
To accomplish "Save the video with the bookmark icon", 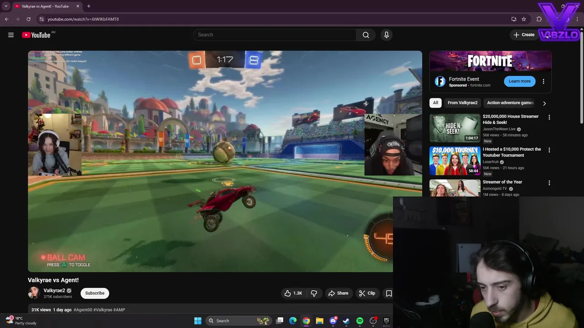I will click(389, 293).
